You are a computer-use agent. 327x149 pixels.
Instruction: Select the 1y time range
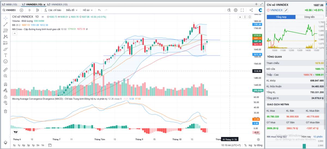[x=19, y=145]
